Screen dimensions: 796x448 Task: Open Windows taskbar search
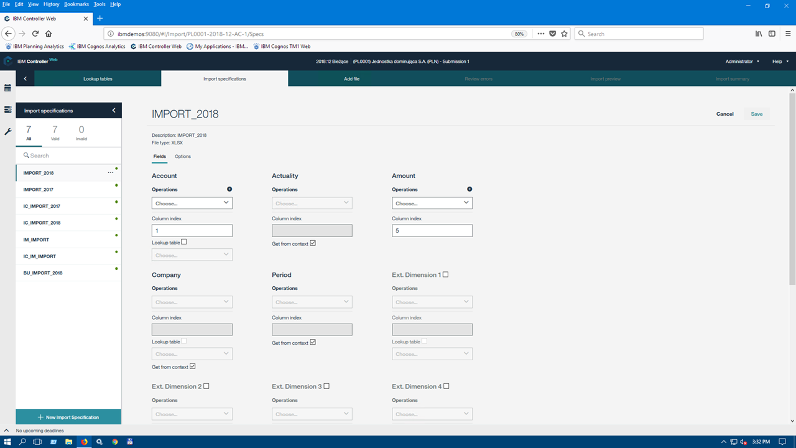(22, 441)
